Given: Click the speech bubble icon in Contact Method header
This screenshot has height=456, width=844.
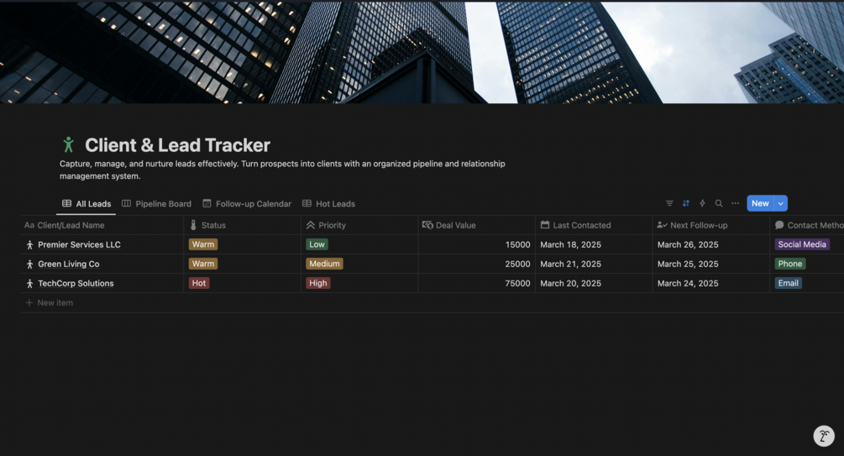Looking at the screenshot, I should tap(779, 225).
